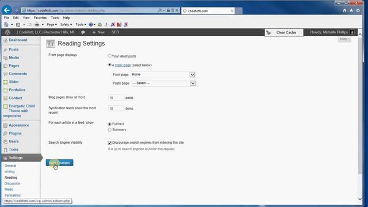
Task: Click the Blog pages show at most field
Action: pyautogui.click(x=116, y=98)
